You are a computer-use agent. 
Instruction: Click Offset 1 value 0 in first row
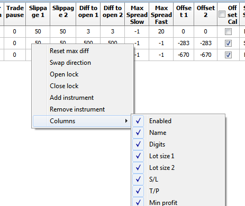coord(184,31)
